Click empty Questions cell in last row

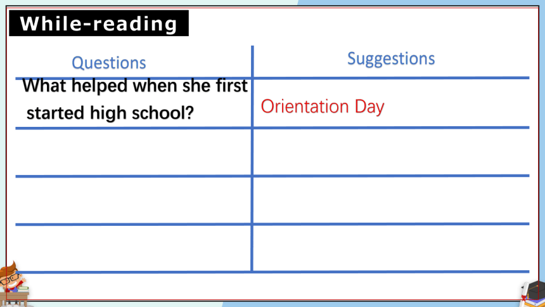coord(133,248)
